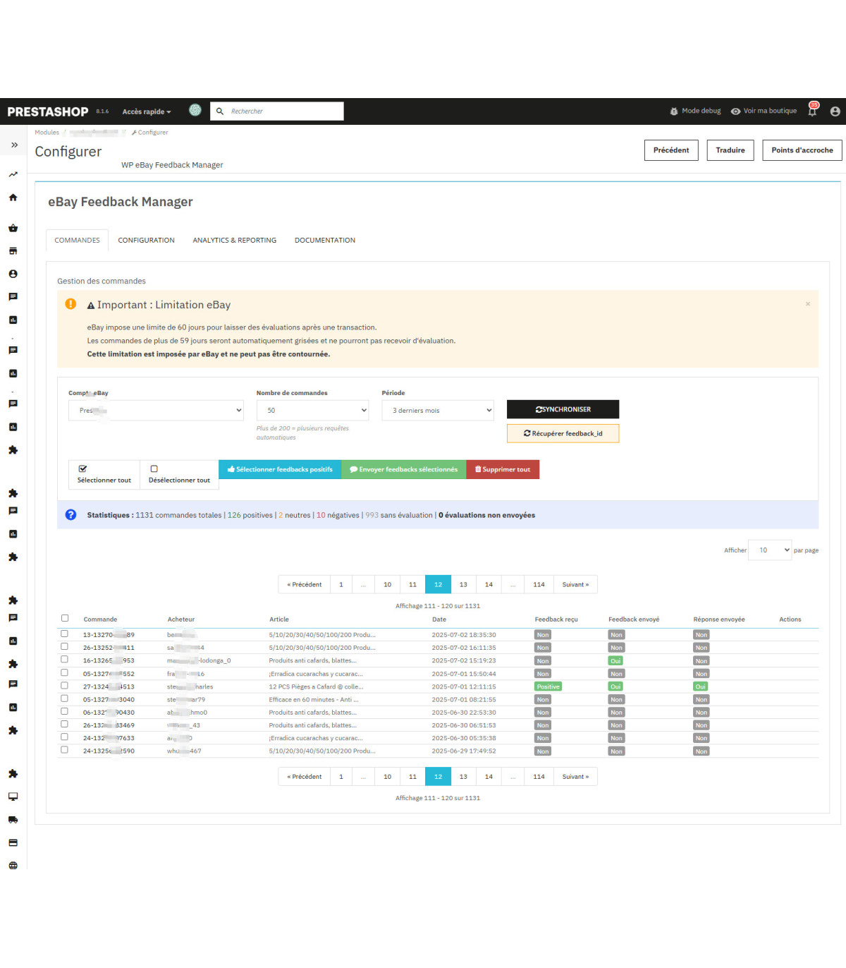Click the customers person icon in sidebar
The image size is (846, 968).
(x=13, y=274)
